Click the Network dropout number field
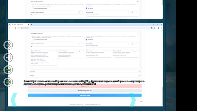This screenshot has width=197, height=111. [x=80, y=51]
